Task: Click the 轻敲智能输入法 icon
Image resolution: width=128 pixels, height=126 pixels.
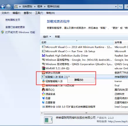Action: coord(43,81)
